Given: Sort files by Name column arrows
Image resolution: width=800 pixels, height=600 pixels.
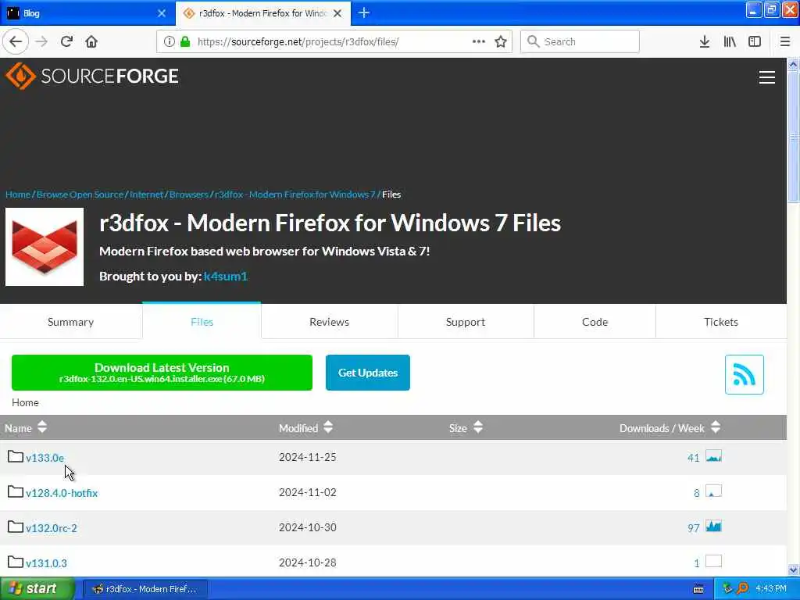Looking at the screenshot, I should (x=42, y=427).
